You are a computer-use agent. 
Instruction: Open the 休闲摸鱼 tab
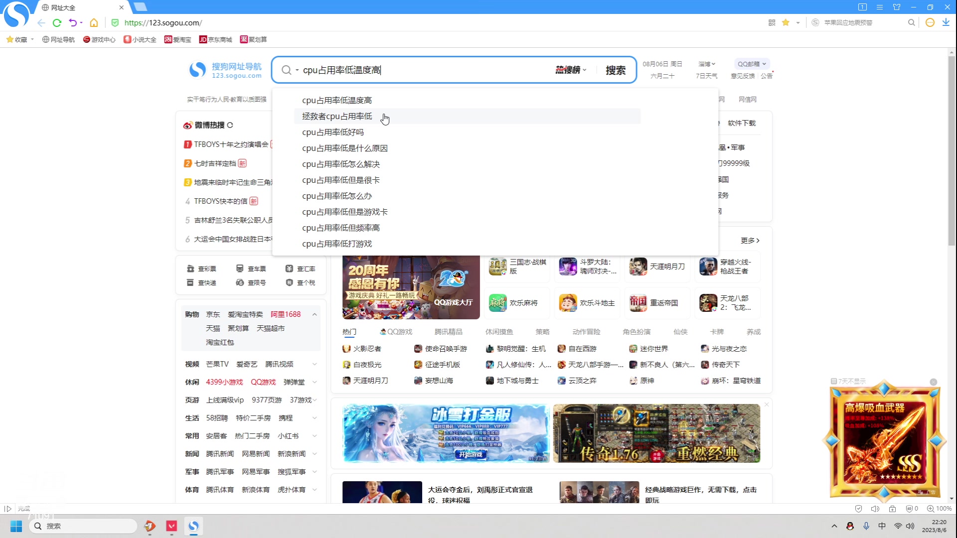(x=499, y=332)
